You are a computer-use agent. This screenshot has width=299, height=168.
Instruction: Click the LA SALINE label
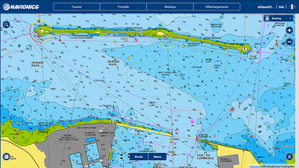[x=14, y=134]
